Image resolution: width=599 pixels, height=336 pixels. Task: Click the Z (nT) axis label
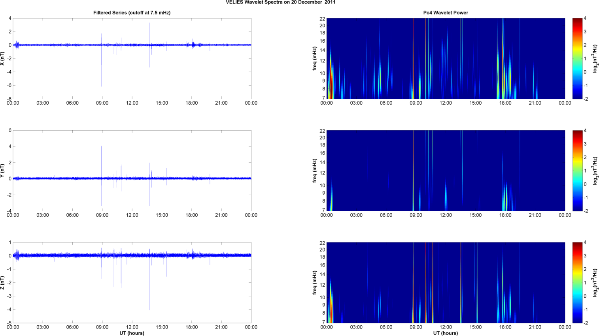point(3,283)
